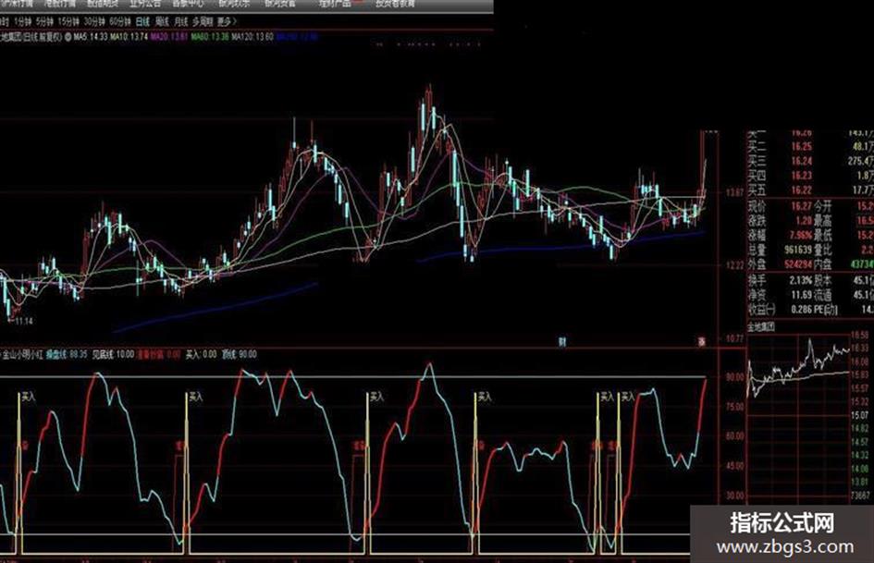The width and height of the screenshot is (874, 563).
Task: Click the 内盘 label
Action: (x=823, y=264)
